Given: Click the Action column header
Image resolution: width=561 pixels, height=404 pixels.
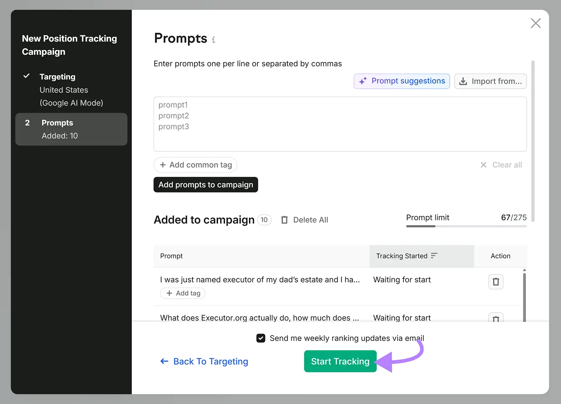Looking at the screenshot, I should tap(500, 256).
